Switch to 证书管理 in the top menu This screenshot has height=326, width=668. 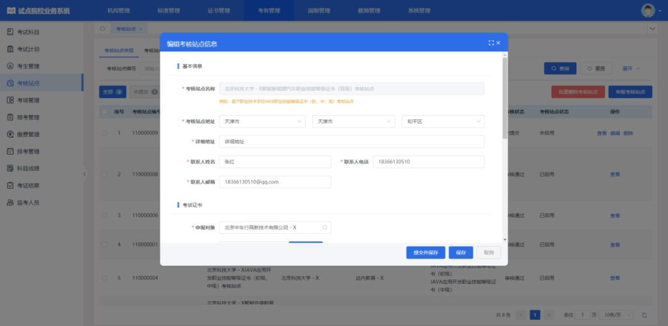click(218, 11)
